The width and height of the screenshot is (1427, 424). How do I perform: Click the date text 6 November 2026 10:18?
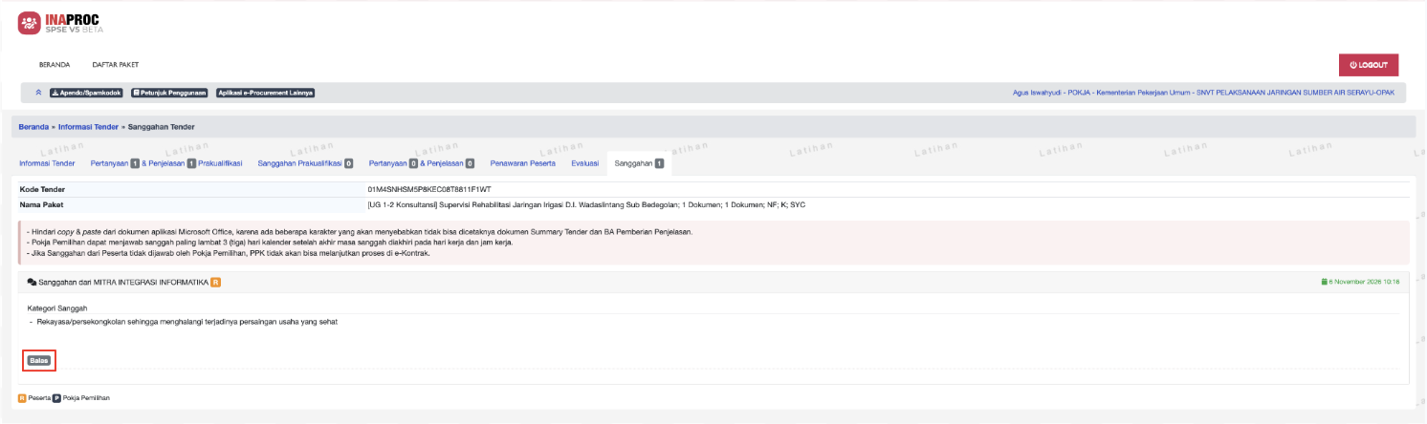[1364, 282]
